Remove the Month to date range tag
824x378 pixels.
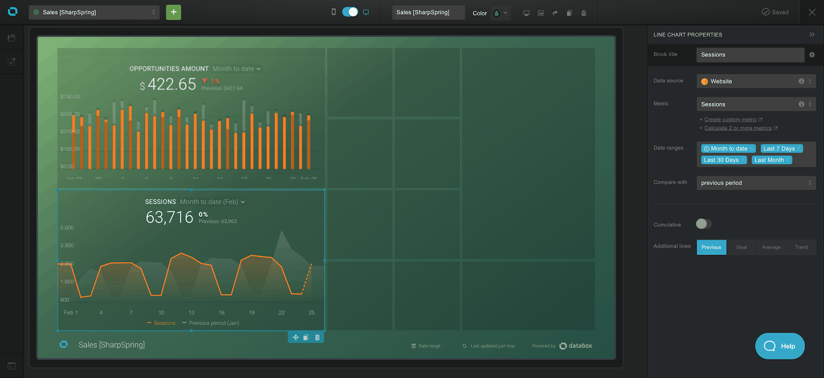752,148
